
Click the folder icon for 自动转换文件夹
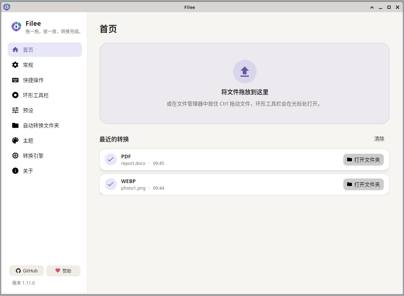pyautogui.click(x=15, y=125)
